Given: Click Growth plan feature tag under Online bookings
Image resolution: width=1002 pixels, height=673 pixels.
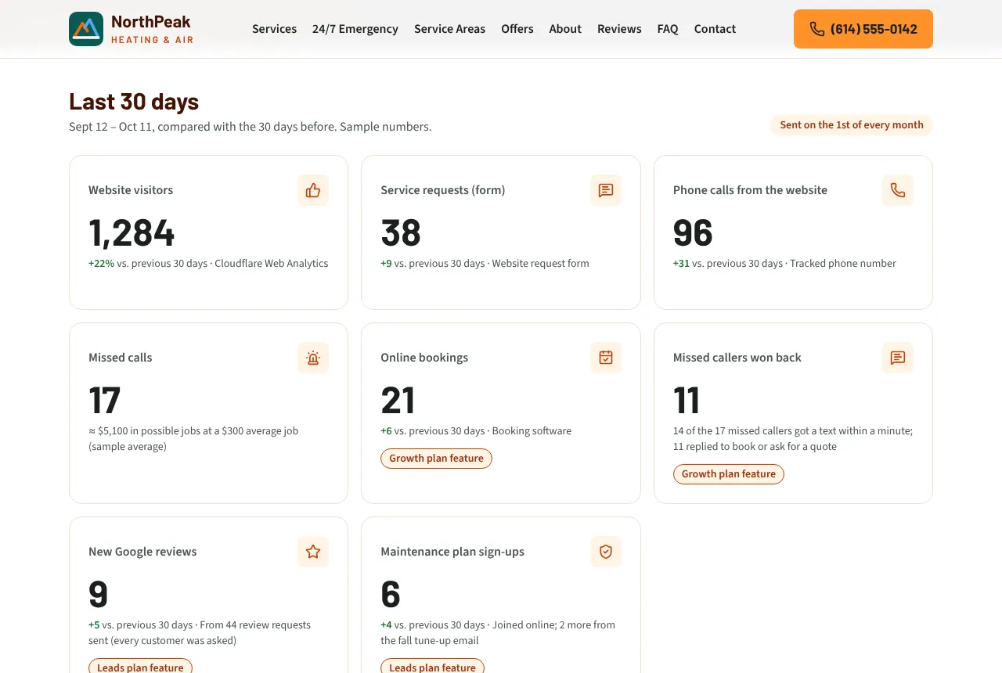Looking at the screenshot, I should point(436,459).
